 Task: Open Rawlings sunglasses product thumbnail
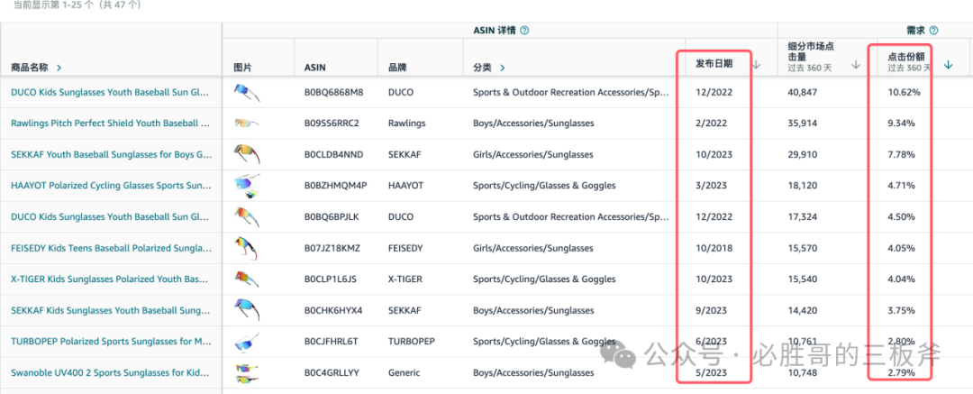(246, 123)
